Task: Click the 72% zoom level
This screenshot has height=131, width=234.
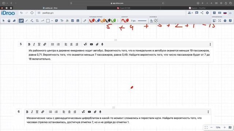Action: click(218, 127)
